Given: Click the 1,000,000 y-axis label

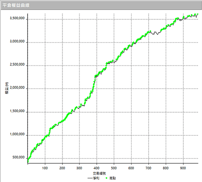Looking at the screenshot, I should click(17, 134).
